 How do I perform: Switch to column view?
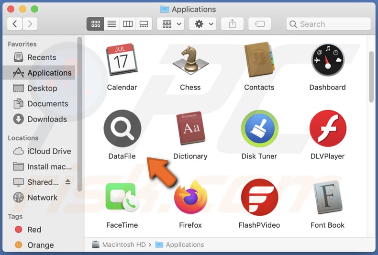click(x=128, y=24)
